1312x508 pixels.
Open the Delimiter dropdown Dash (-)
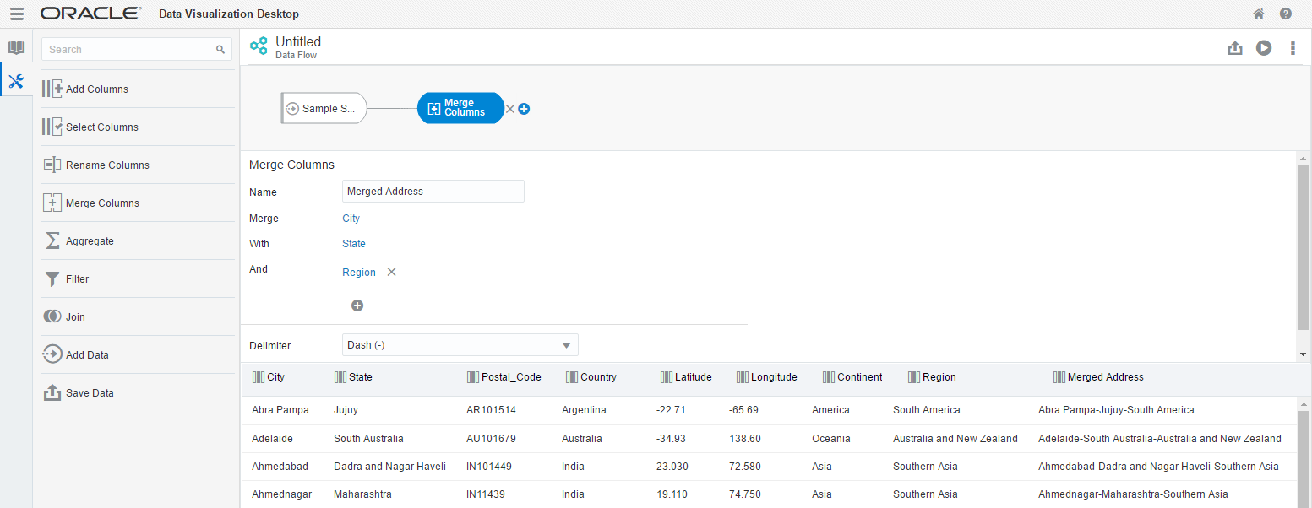click(x=460, y=345)
